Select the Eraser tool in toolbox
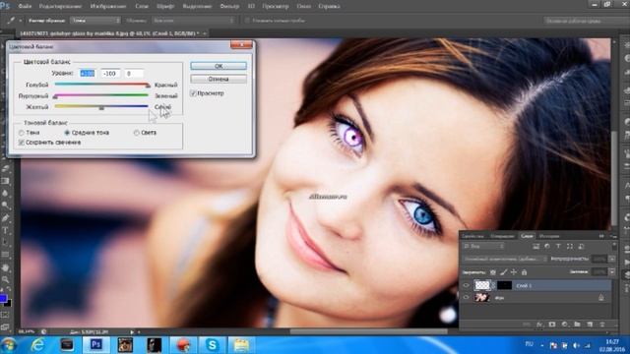The width and height of the screenshot is (630, 354). click(x=5, y=168)
